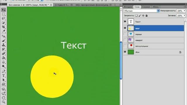
Task: Click the canvas vertical scrollbar thumb
Action: tap(121, 60)
